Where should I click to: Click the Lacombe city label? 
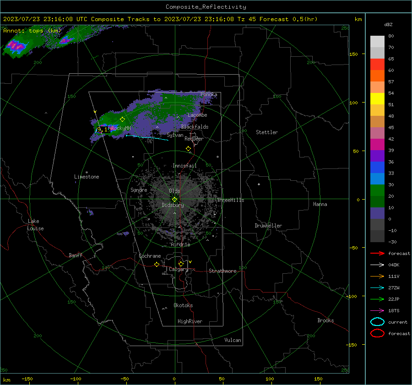point(197,115)
